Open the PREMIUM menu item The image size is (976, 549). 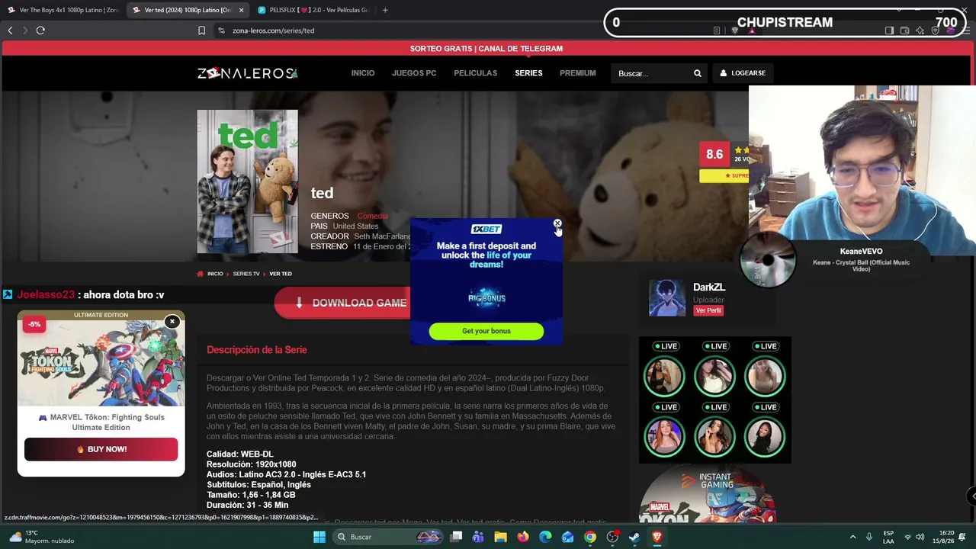click(x=577, y=73)
